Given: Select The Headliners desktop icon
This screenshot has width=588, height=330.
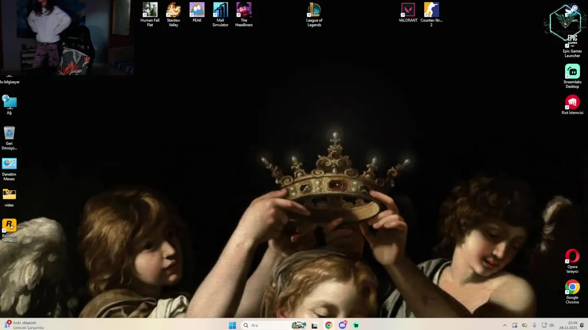Looking at the screenshot, I should click(x=244, y=15).
